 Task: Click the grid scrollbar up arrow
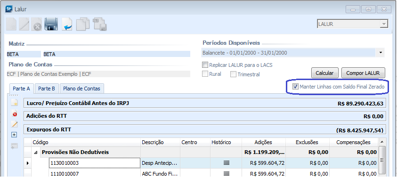click(382, 142)
